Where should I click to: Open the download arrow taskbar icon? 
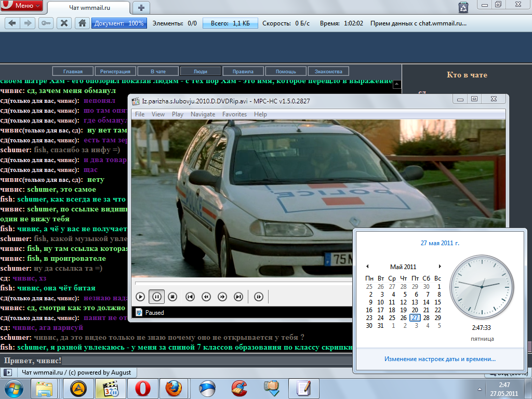tap(271, 389)
